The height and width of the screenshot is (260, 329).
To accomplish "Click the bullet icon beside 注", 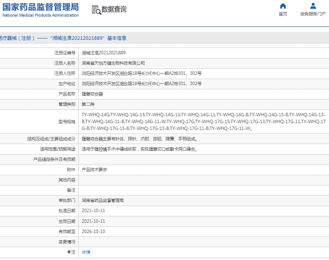I will tap(69, 252).
